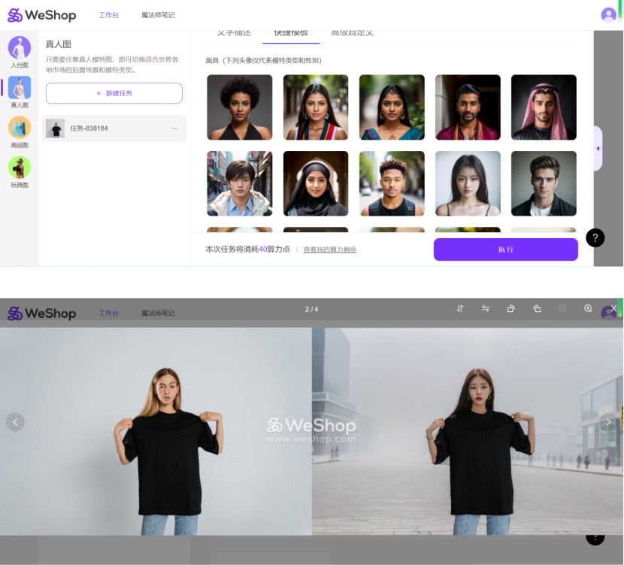Viewport: 624px width, 565px height.
Task: Choose the woman in teal sari face
Action: coord(392,107)
